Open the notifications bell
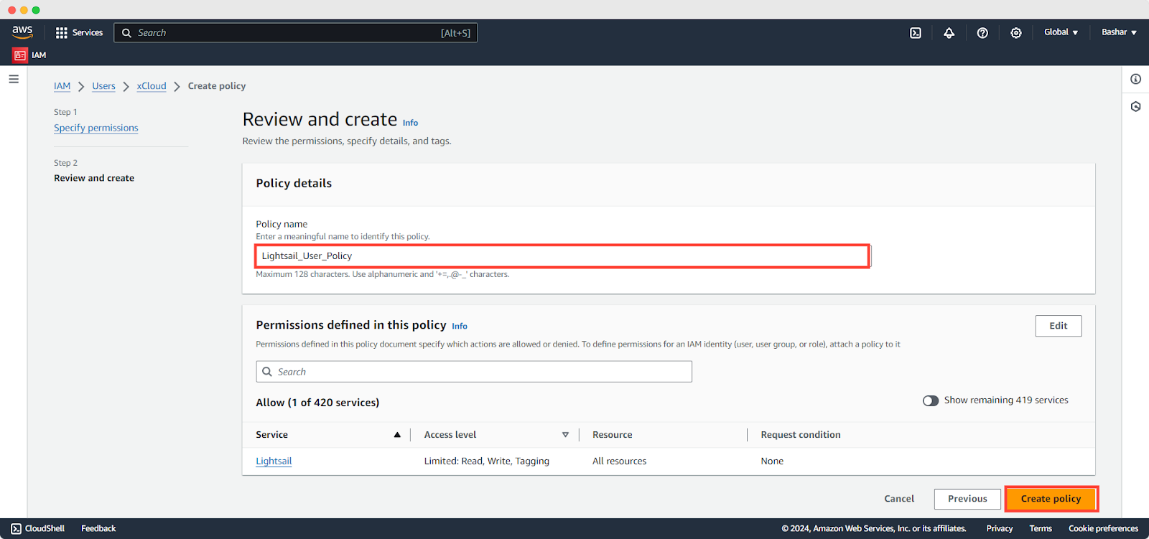Image resolution: width=1149 pixels, height=539 pixels. pyautogui.click(x=949, y=33)
